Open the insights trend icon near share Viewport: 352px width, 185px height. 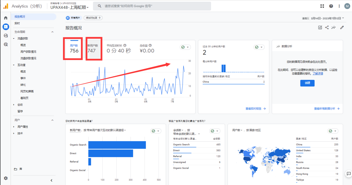(334, 27)
